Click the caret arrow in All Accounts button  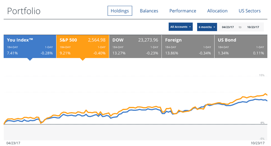tap(190, 27)
